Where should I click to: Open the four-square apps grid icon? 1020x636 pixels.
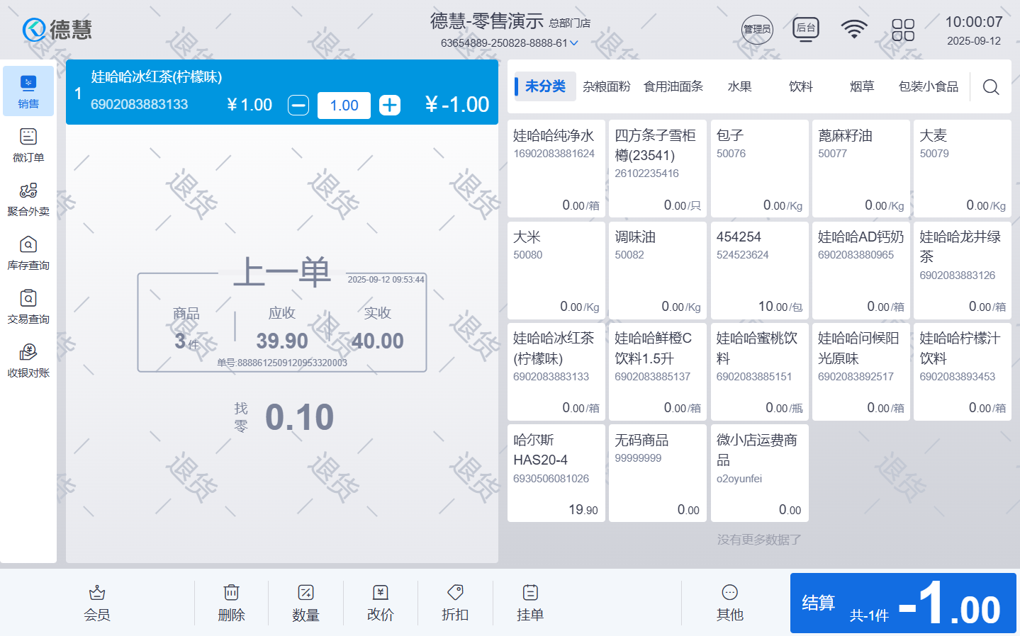coord(903,30)
